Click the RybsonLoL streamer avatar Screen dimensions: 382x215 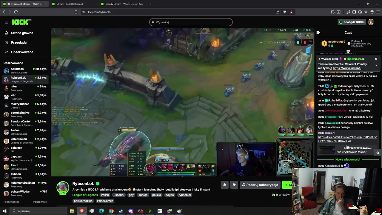point(63,188)
